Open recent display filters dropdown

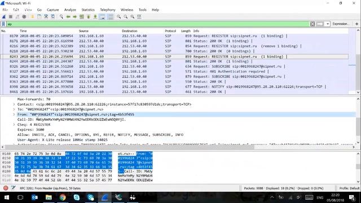(x=327, y=24)
